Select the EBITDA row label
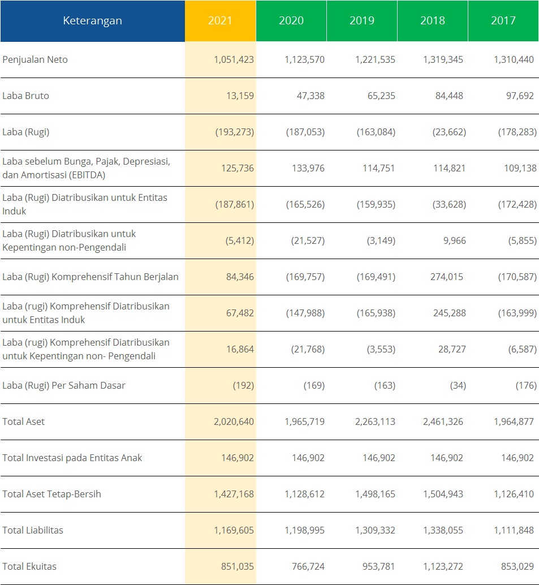Image resolution: width=539 pixels, height=585 pixels. click(86, 168)
